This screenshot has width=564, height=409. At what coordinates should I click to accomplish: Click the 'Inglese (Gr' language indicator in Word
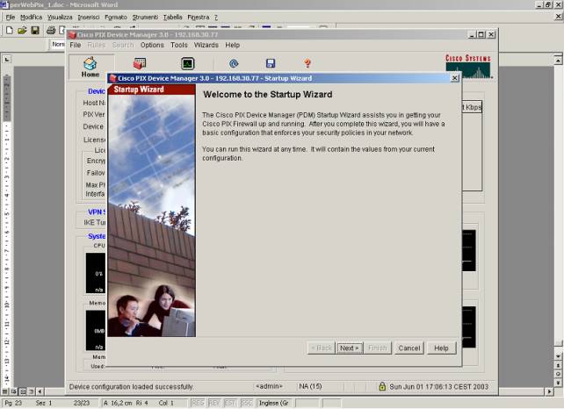[274, 403]
